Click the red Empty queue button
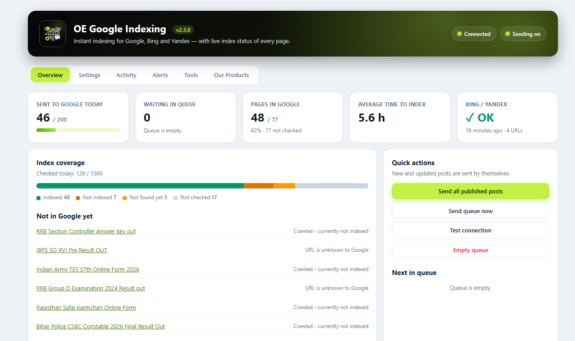 470,250
